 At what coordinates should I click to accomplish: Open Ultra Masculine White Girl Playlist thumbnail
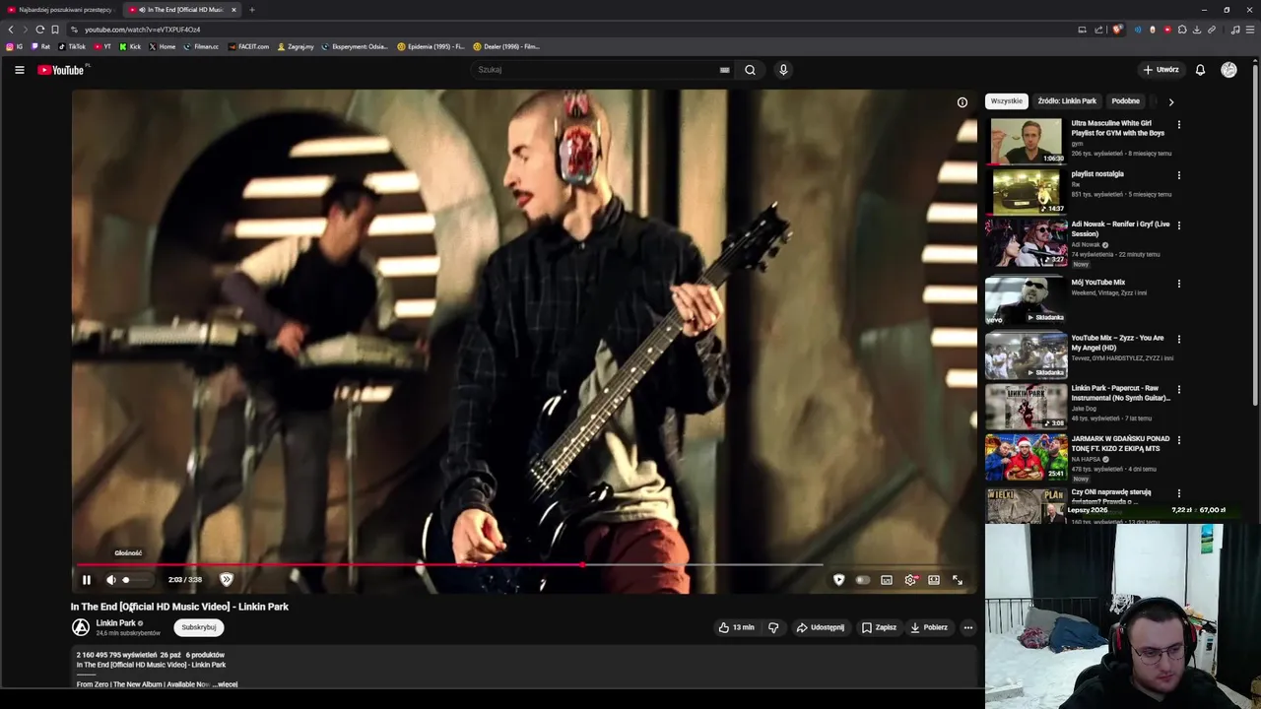[x=1027, y=141]
